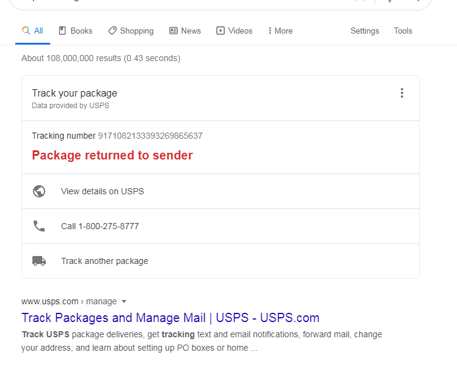
Task: Click phone icon beside Call 1-800-275-8777
Action: tap(39, 226)
